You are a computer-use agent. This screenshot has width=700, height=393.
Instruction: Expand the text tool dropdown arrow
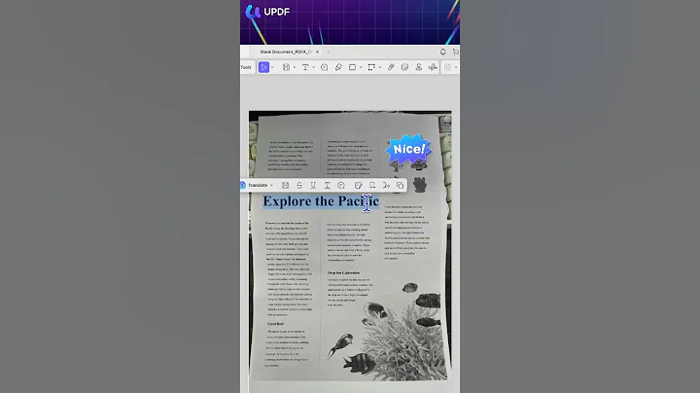coord(313,67)
